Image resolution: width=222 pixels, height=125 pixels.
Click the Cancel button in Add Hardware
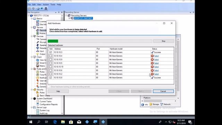[163, 91]
